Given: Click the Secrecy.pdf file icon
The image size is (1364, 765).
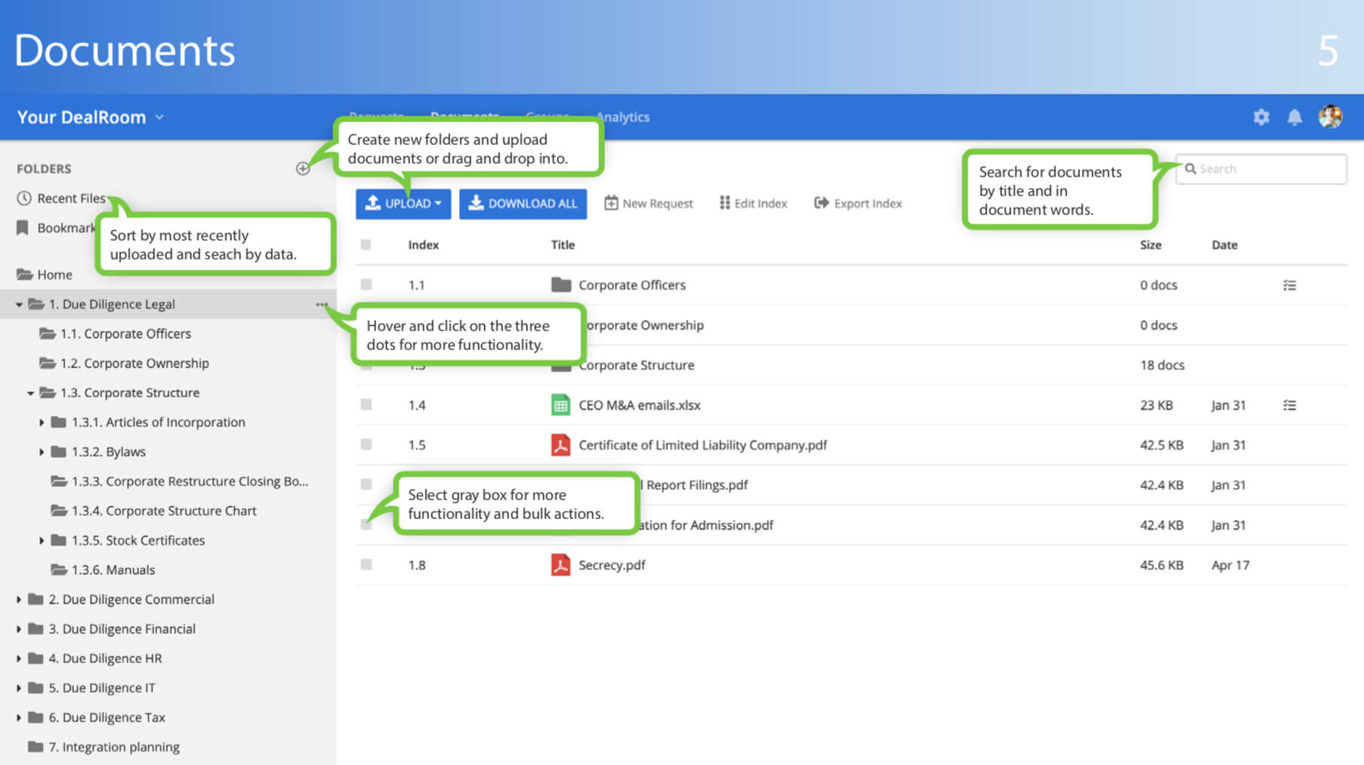Looking at the screenshot, I should tap(560, 565).
